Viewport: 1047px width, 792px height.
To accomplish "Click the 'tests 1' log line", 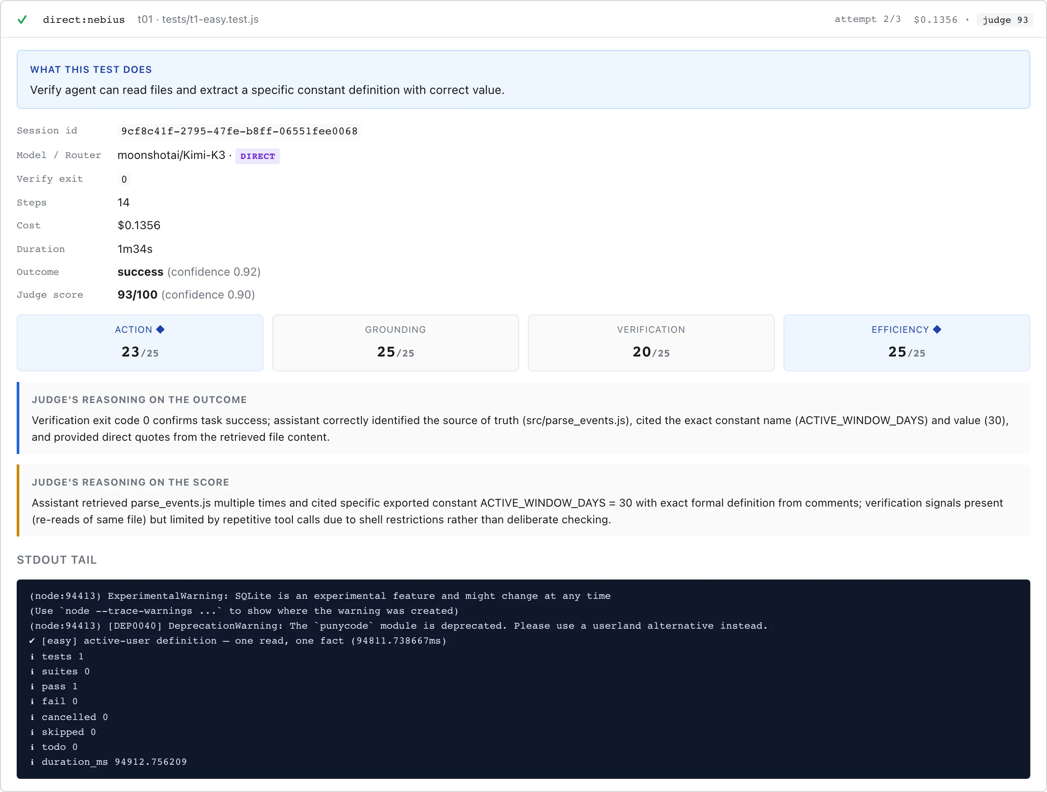I will (x=57, y=656).
